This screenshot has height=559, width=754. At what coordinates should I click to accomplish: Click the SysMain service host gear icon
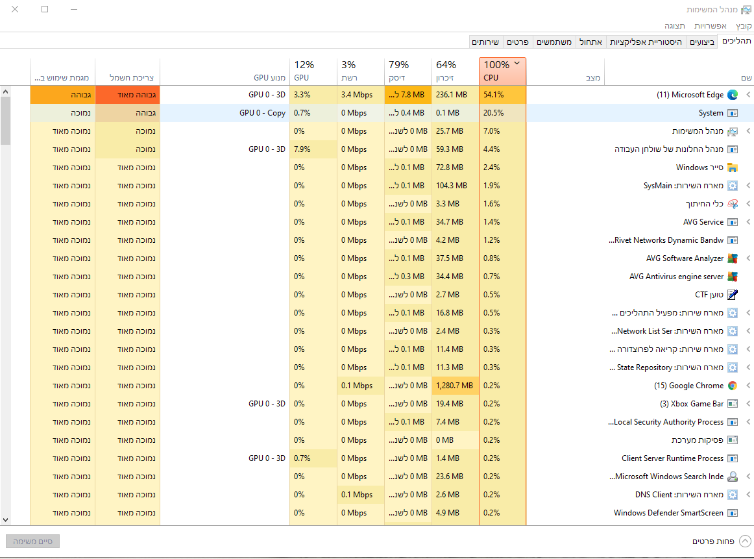coord(733,186)
